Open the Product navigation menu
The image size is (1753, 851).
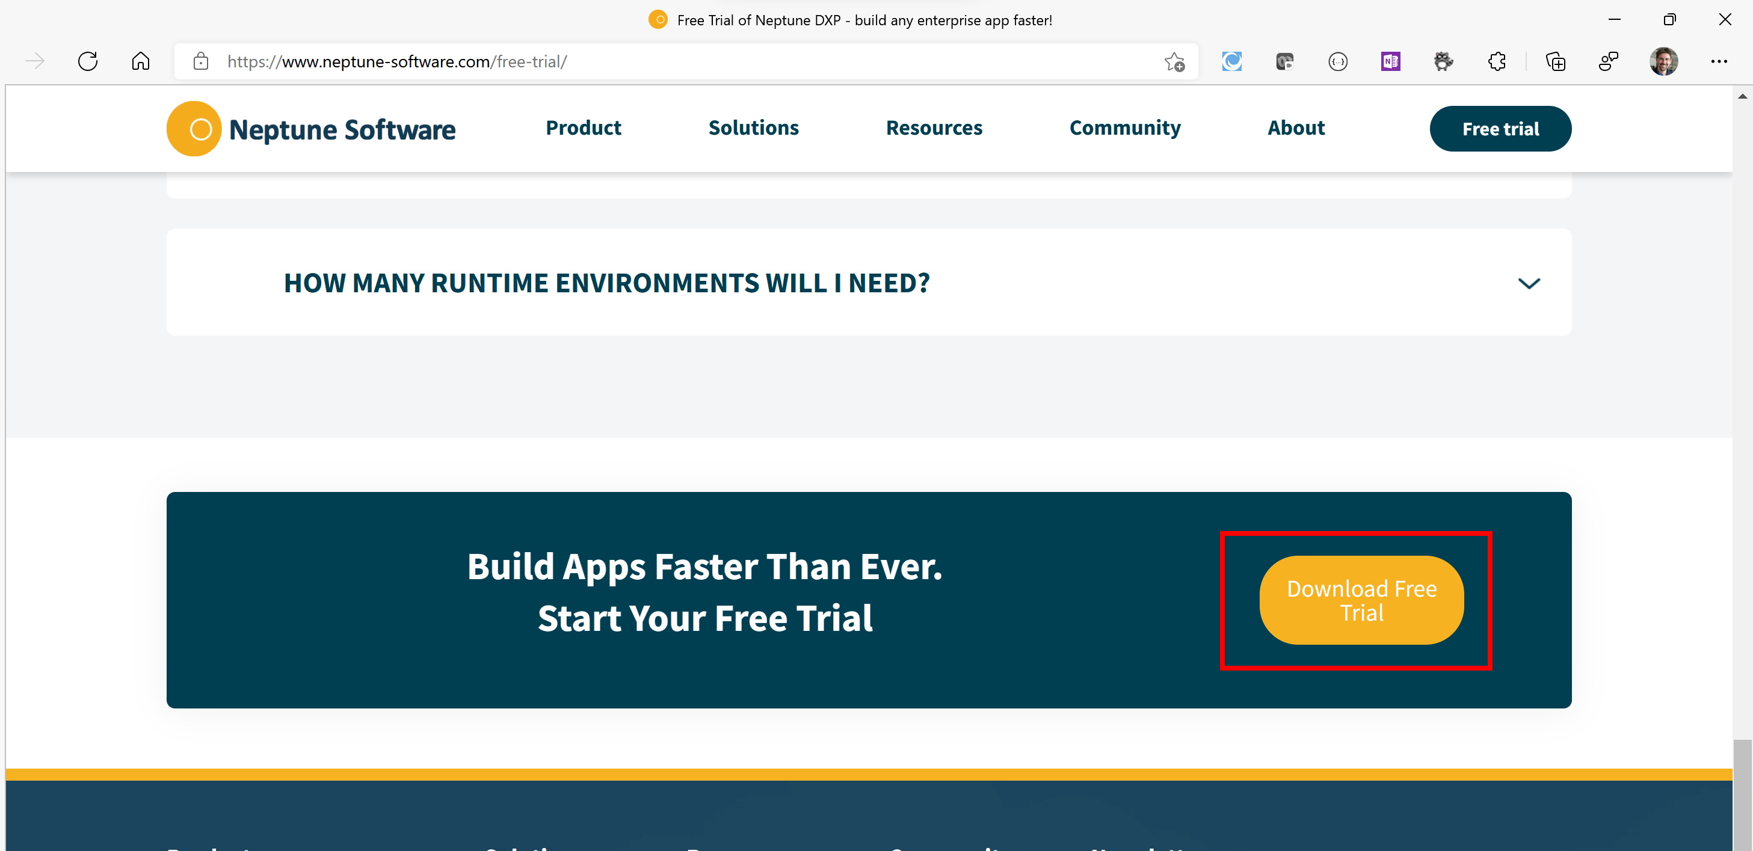(x=583, y=128)
